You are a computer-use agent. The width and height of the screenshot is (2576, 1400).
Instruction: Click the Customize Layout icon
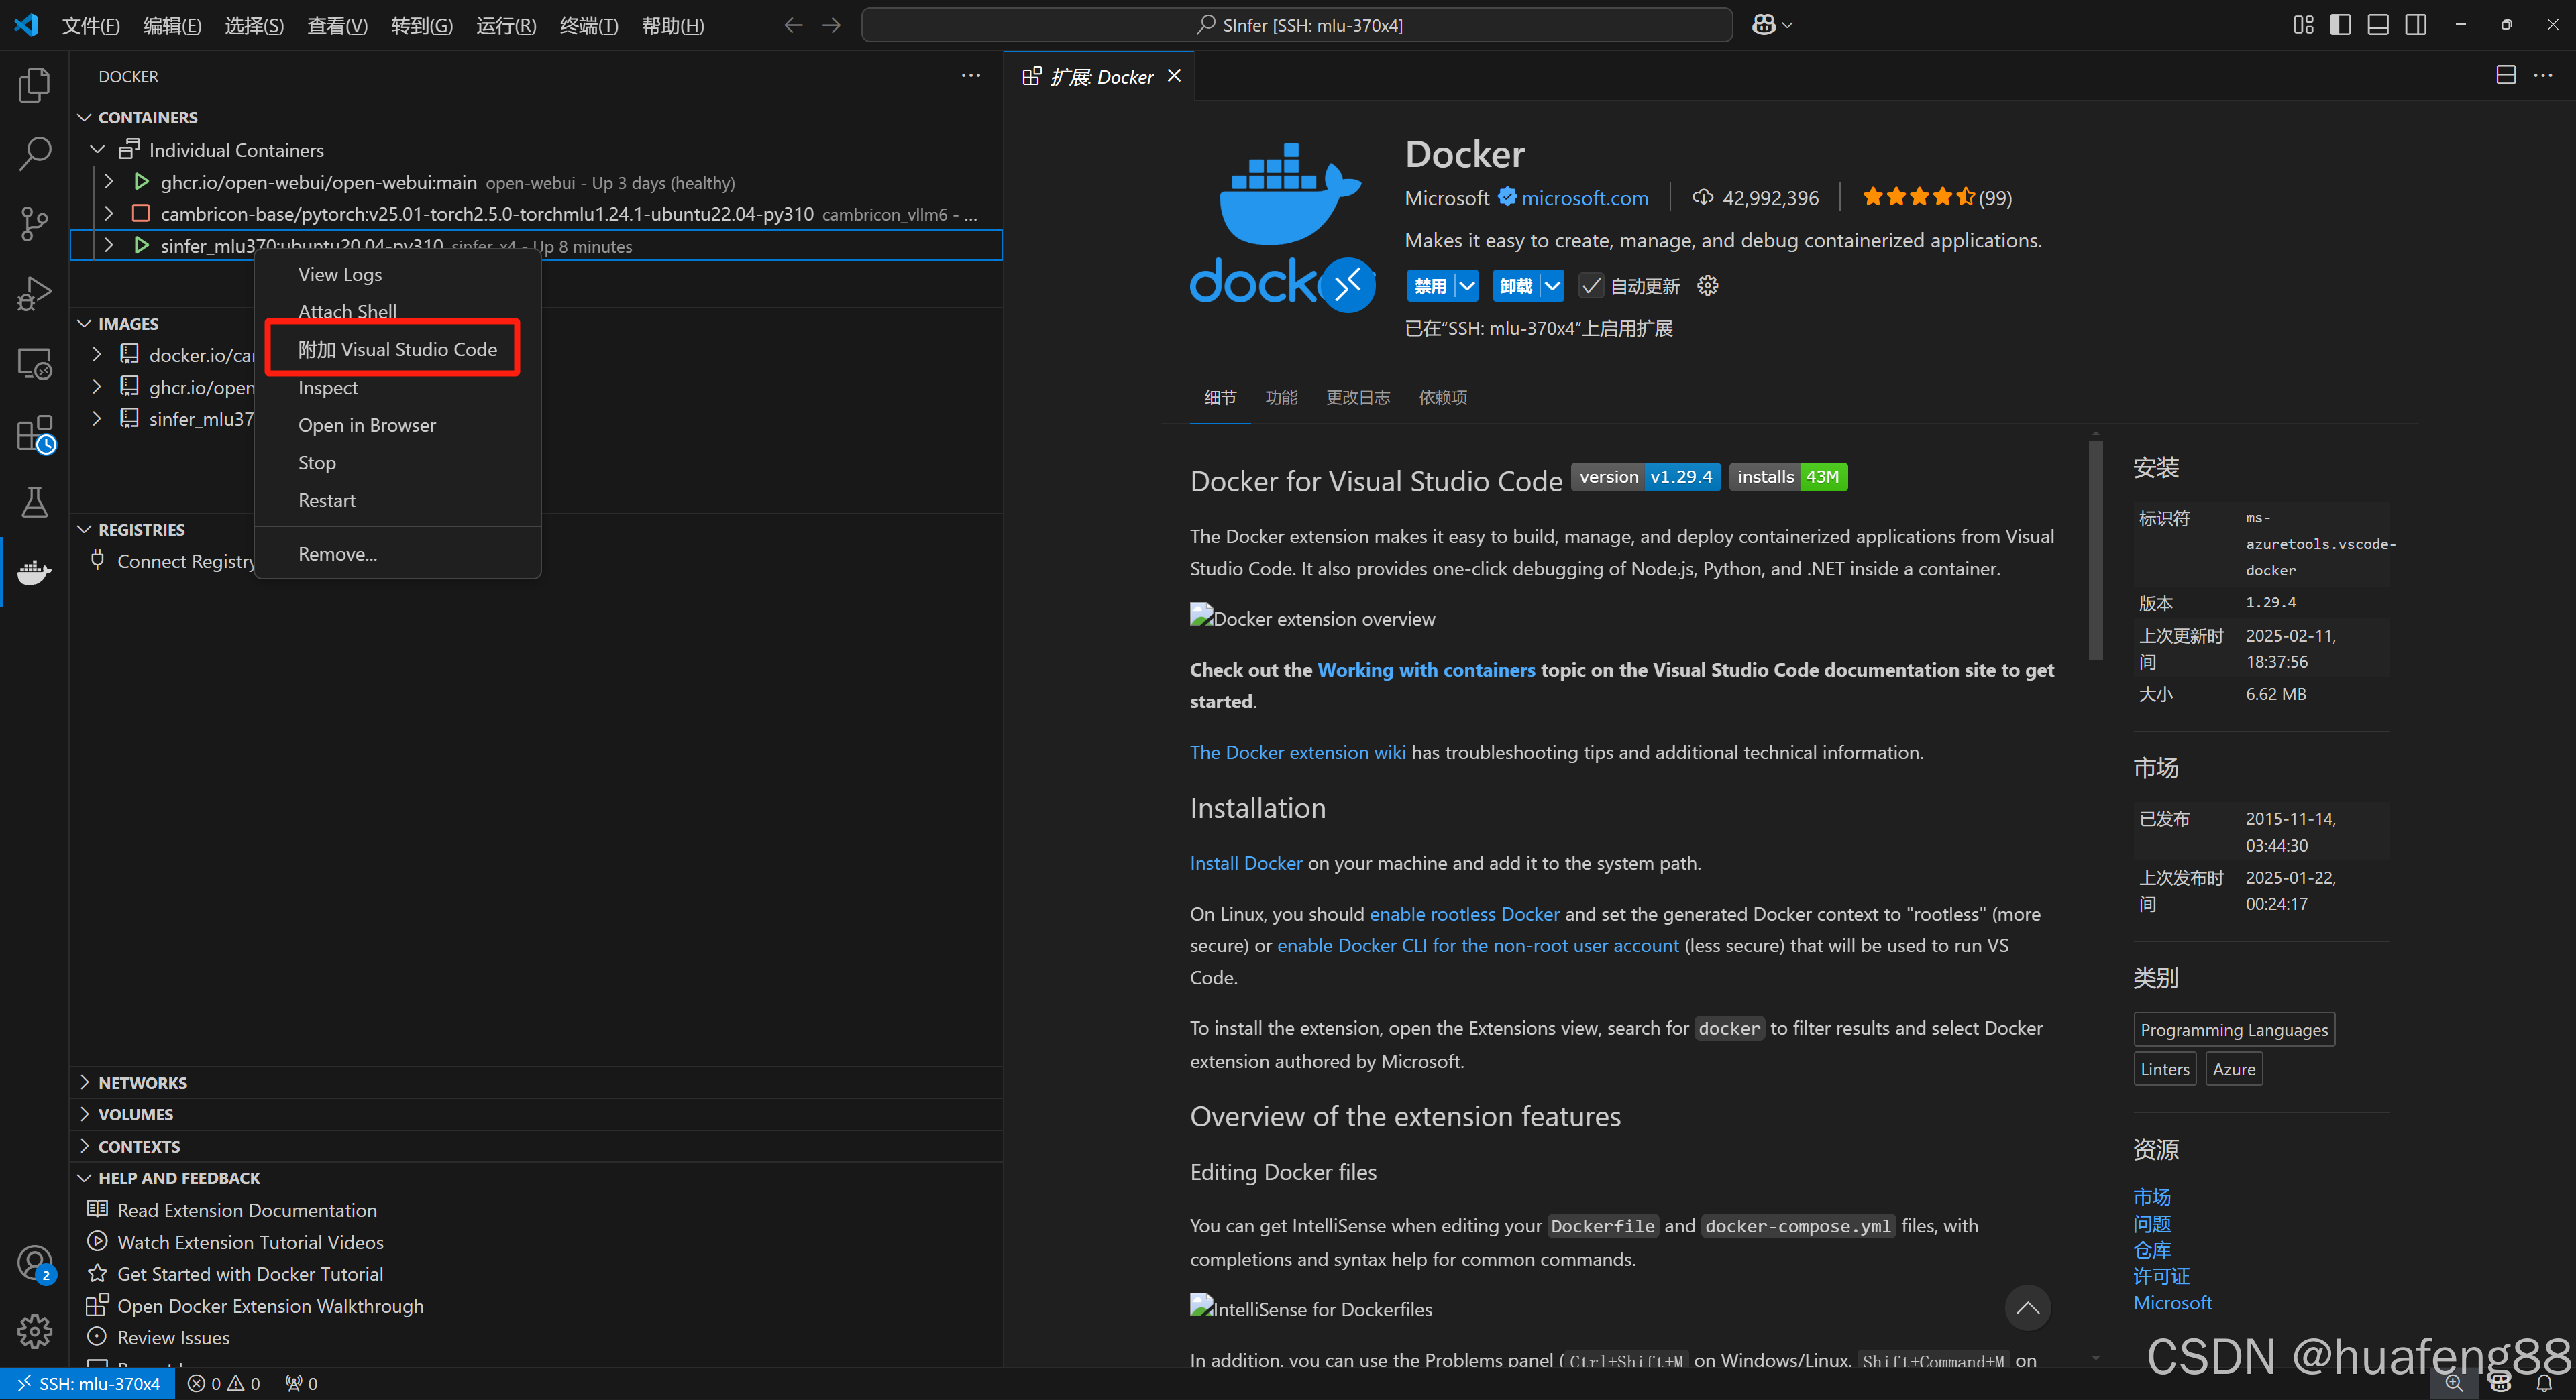[2303, 25]
